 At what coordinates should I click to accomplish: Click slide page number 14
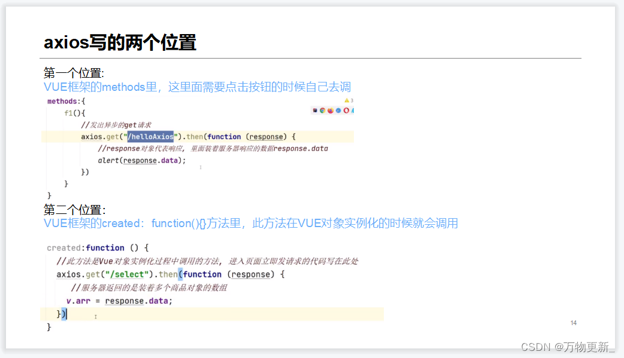[x=574, y=323]
